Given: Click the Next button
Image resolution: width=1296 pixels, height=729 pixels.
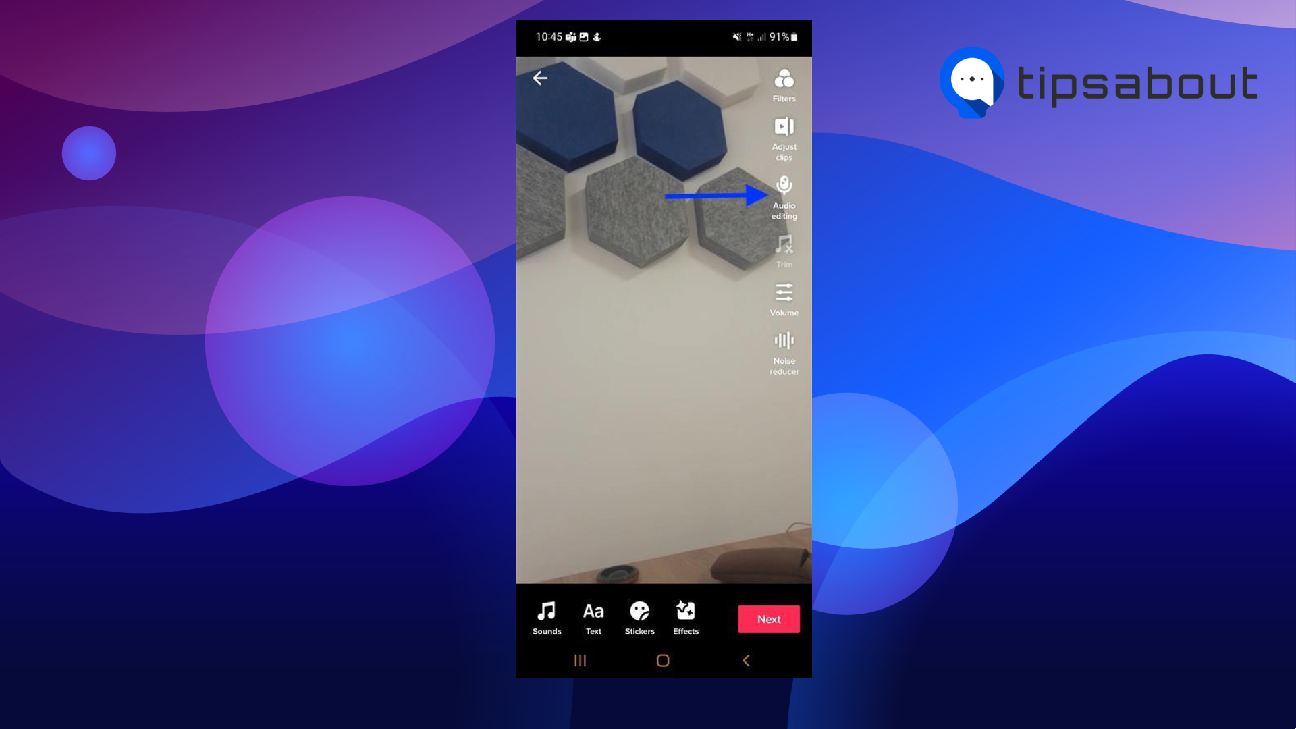Looking at the screenshot, I should click(768, 618).
